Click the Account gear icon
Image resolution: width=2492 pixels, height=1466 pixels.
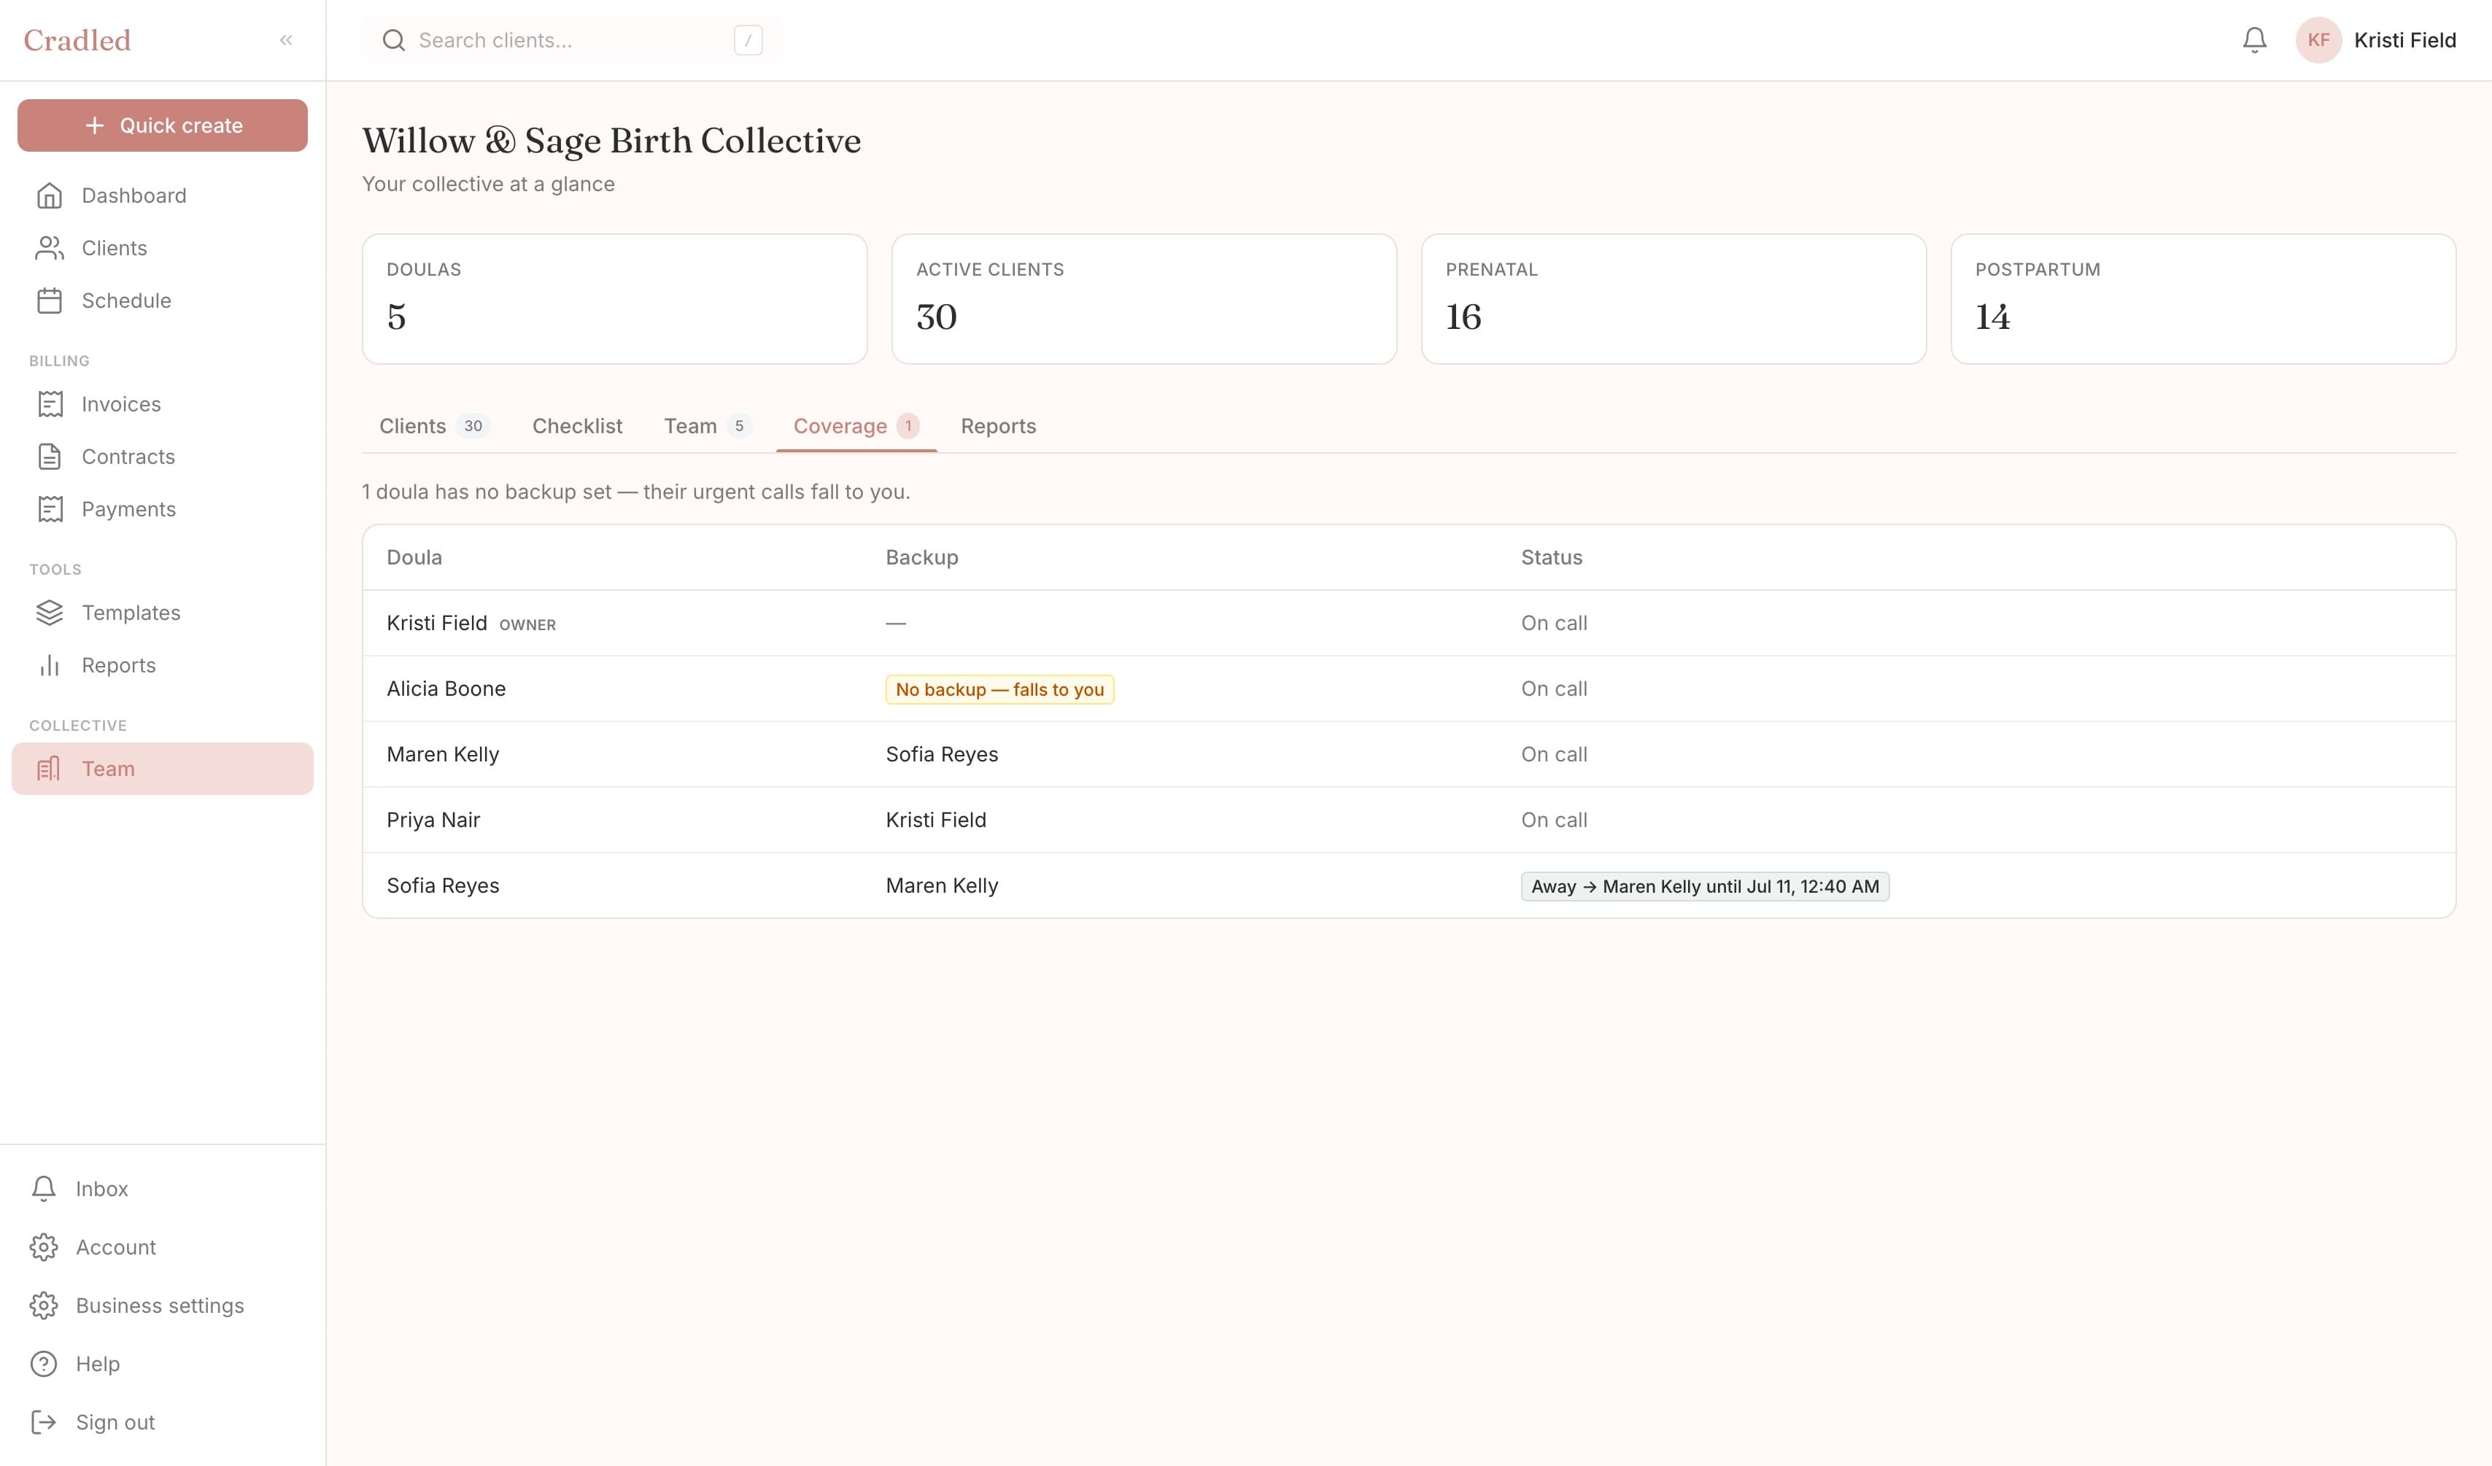pos(44,1247)
